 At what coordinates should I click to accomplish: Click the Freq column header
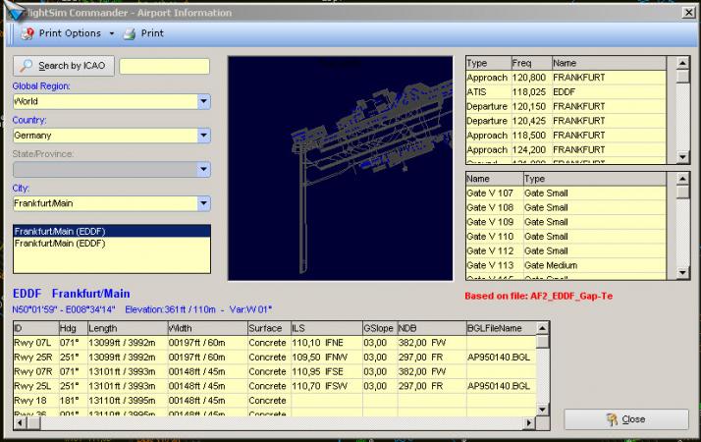point(531,63)
